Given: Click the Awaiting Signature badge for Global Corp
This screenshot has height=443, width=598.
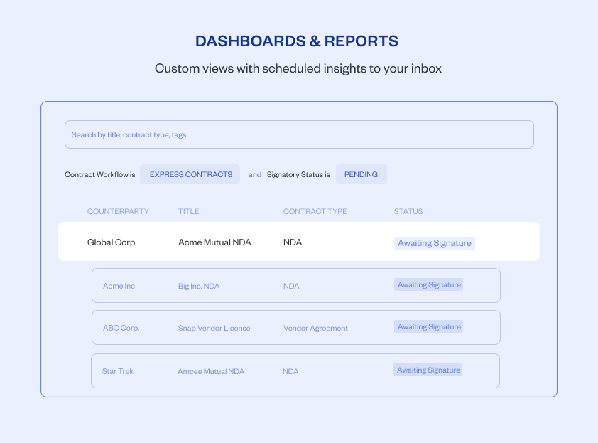Looking at the screenshot, I should [x=434, y=242].
